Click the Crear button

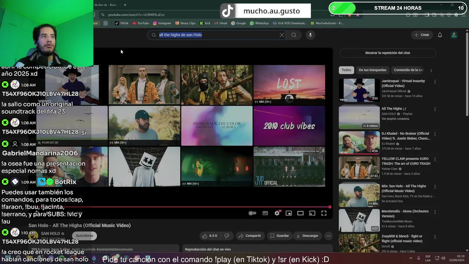point(422,35)
